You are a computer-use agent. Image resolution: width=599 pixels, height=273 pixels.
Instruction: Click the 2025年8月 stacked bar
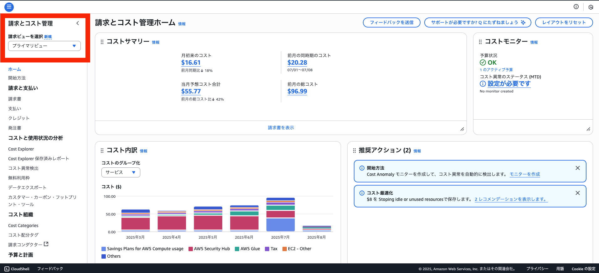click(x=317, y=229)
